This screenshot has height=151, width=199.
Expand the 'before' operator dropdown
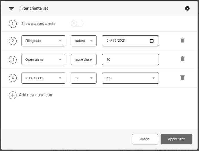coord(84,41)
